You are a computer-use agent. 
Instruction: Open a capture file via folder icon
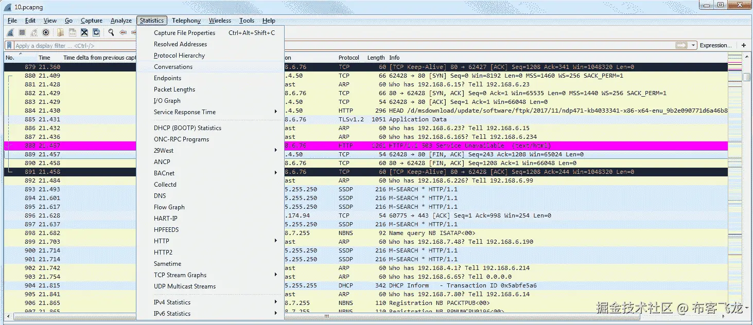(x=61, y=33)
